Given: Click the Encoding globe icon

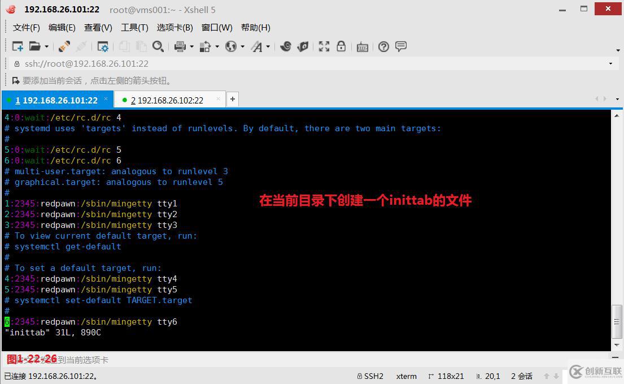Looking at the screenshot, I should pos(231,46).
